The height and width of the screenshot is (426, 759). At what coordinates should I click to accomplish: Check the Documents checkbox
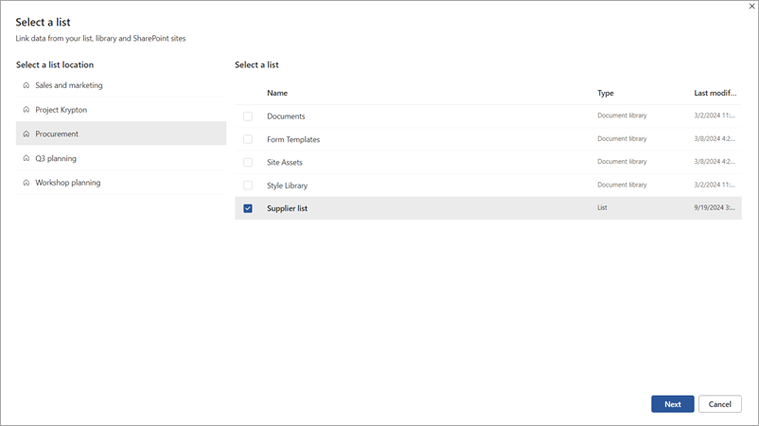pos(248,116)
